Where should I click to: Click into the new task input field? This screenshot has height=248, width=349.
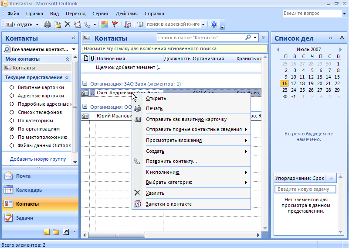[x=305, y=189]
